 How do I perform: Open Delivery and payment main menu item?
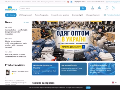click(x=92, y=15)
